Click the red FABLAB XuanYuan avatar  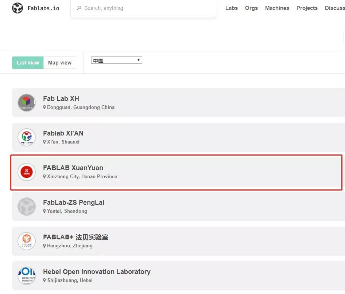click(x=27, y=172)
